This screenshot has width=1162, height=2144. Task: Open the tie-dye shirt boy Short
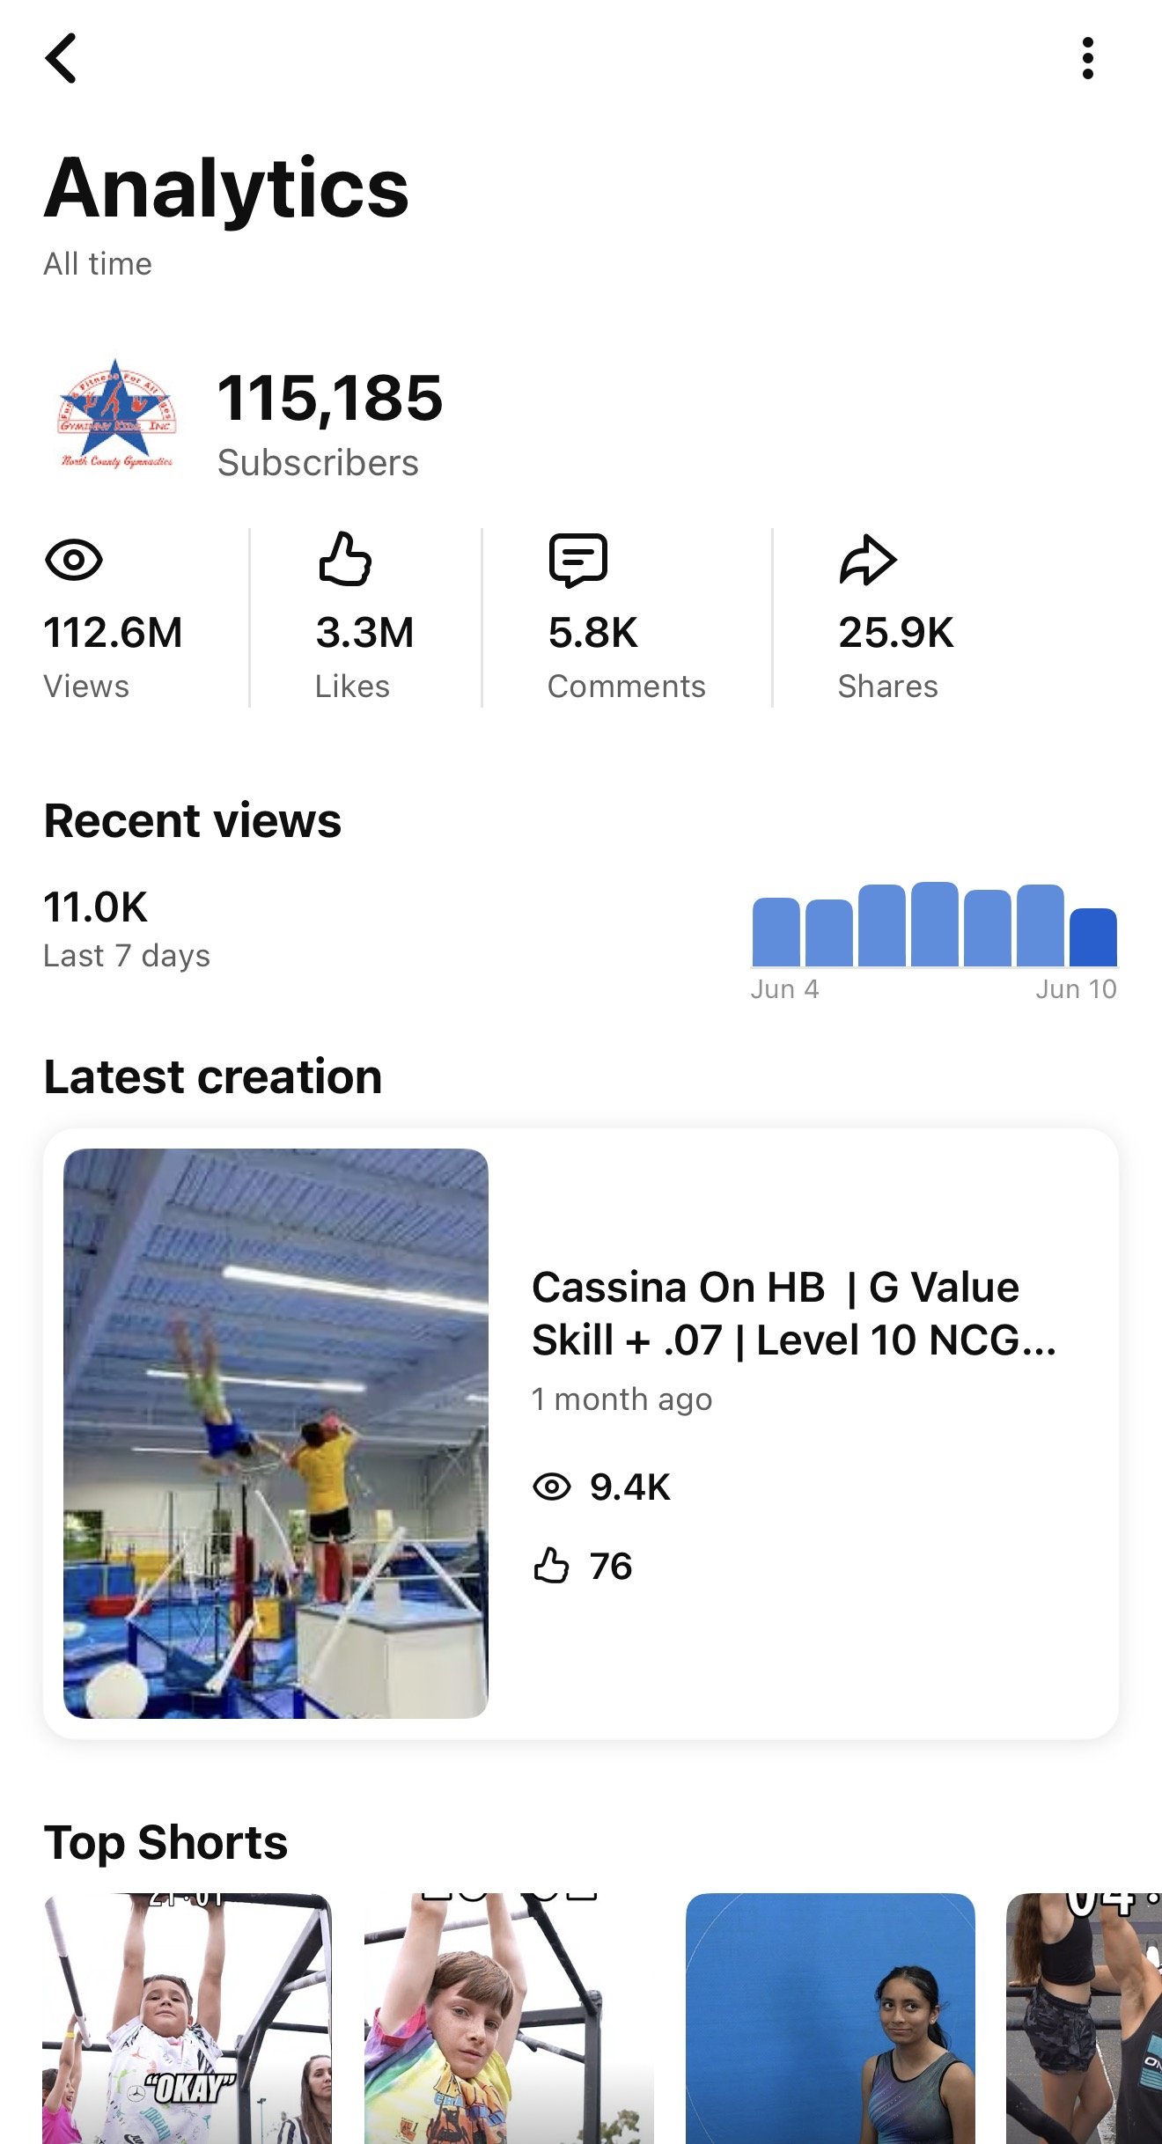point(509,2018)
